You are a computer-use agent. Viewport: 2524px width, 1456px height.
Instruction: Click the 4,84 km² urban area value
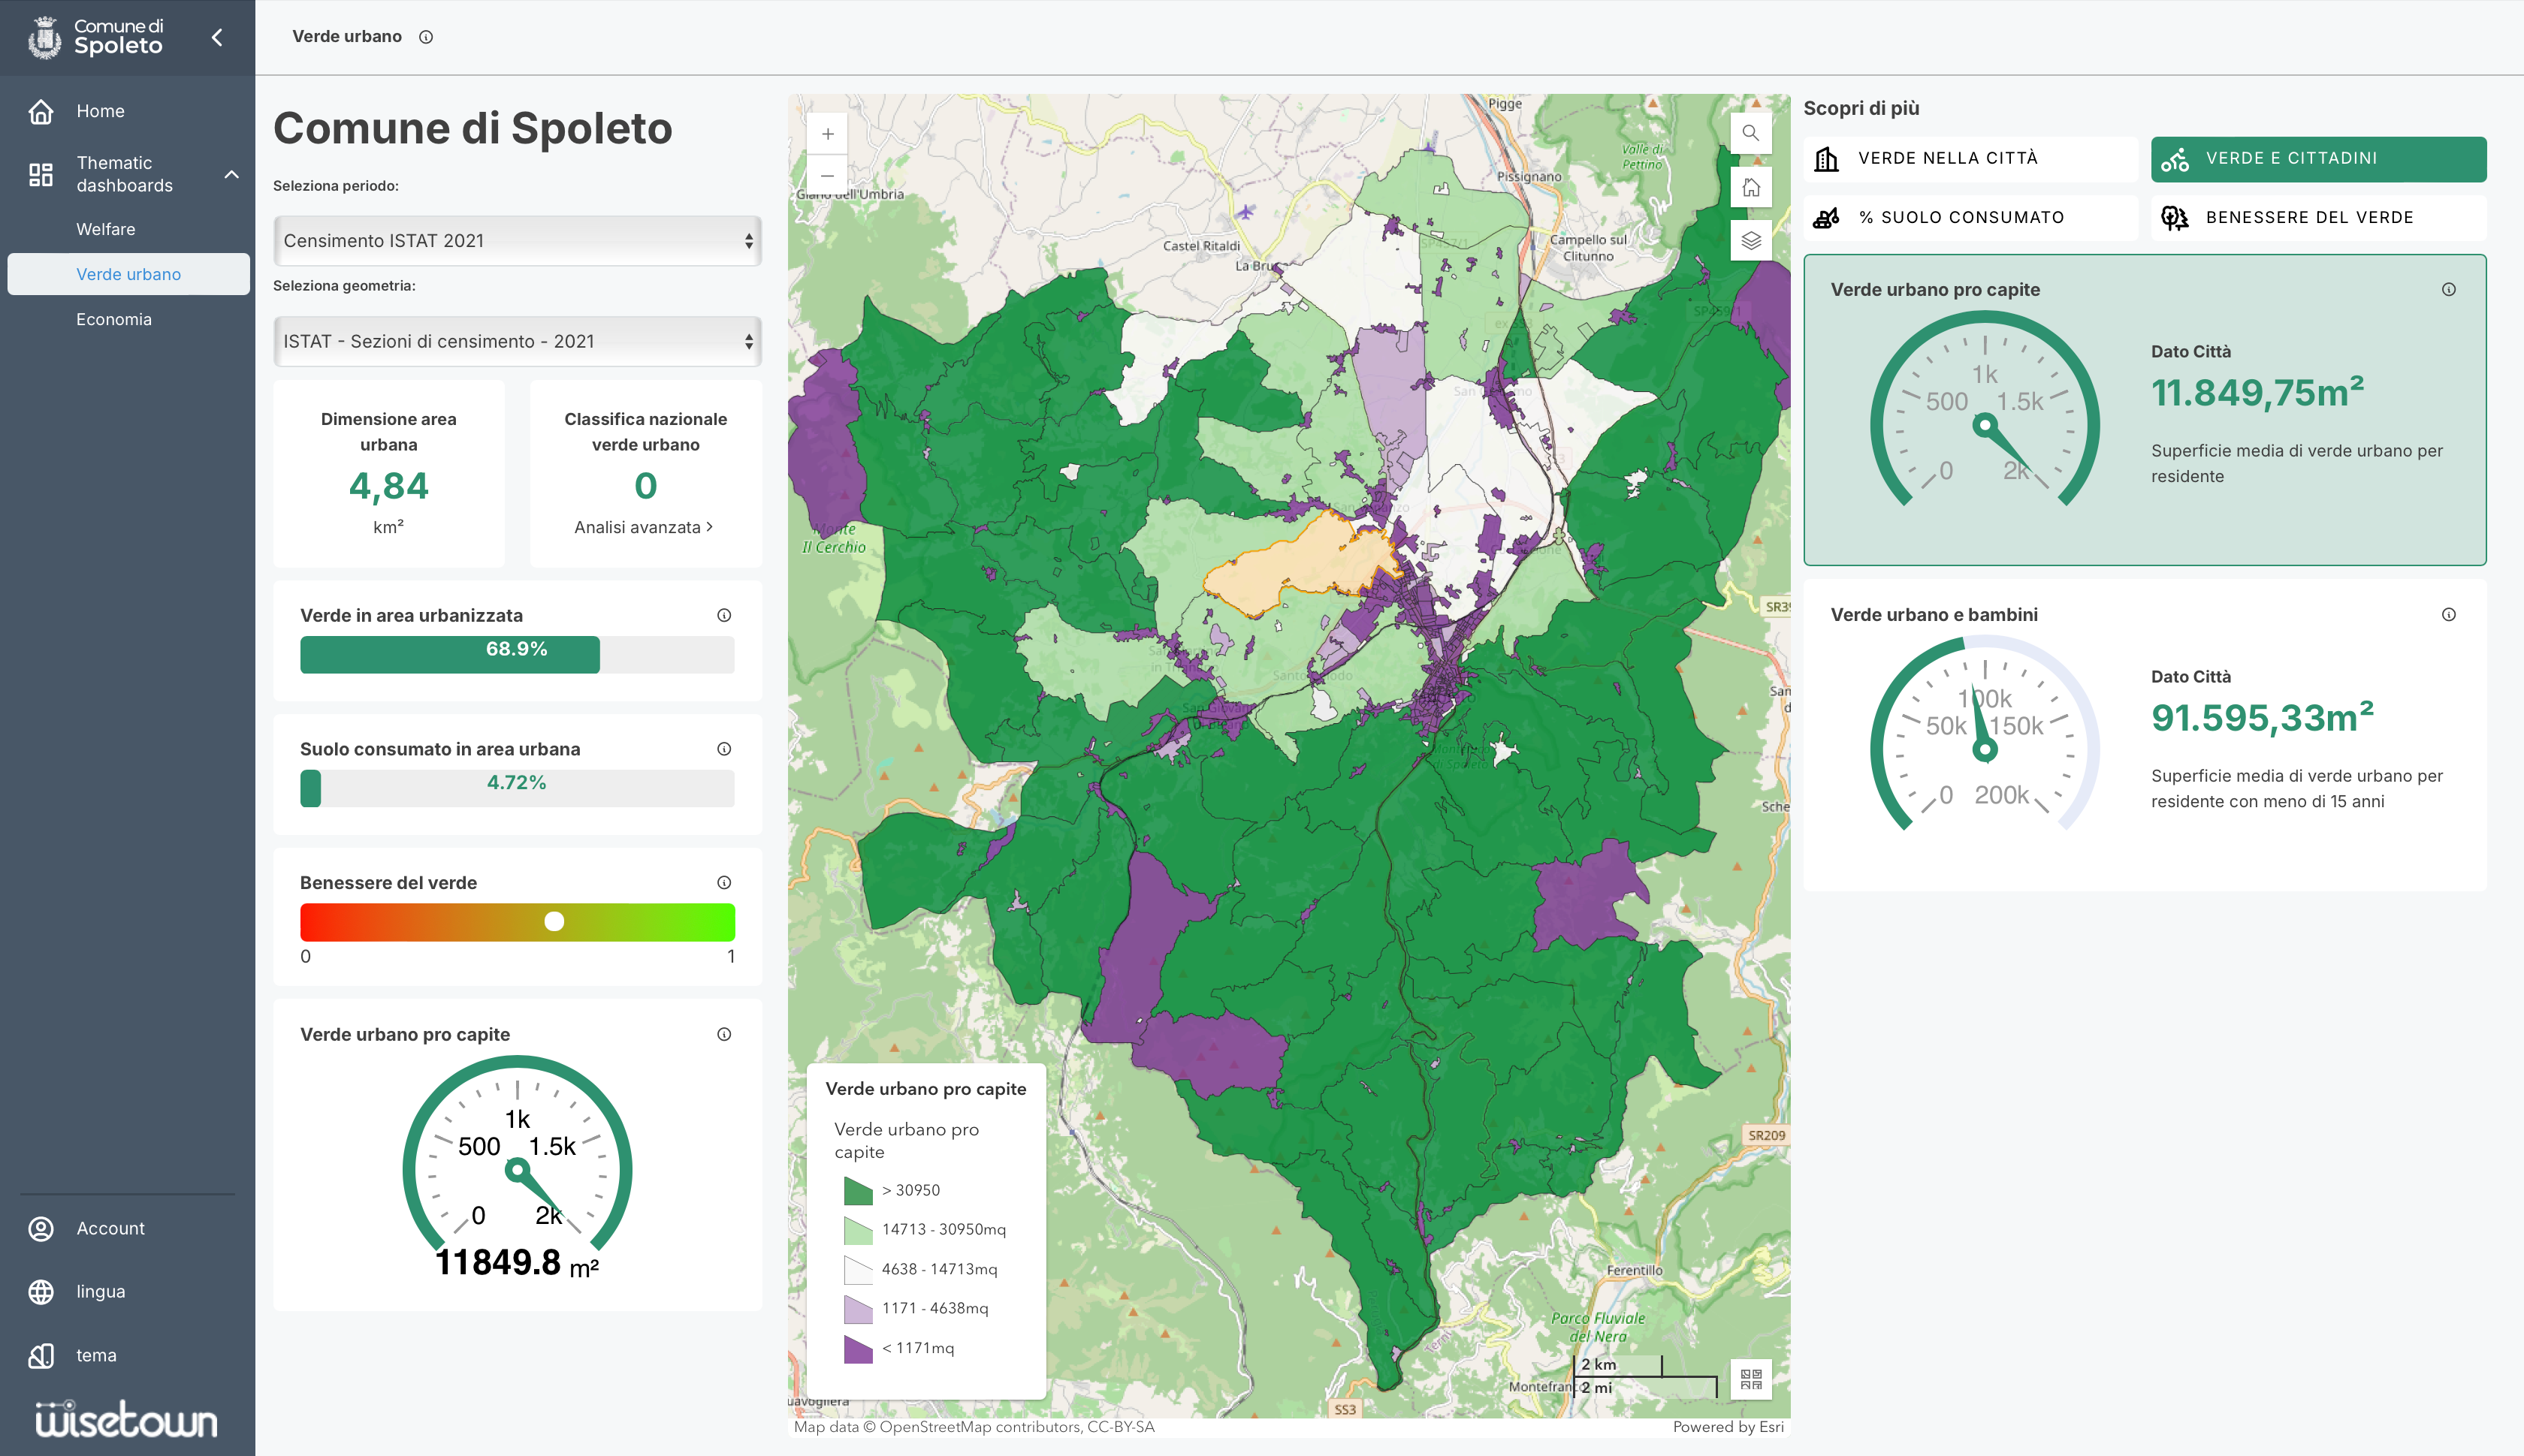(388, 486)
